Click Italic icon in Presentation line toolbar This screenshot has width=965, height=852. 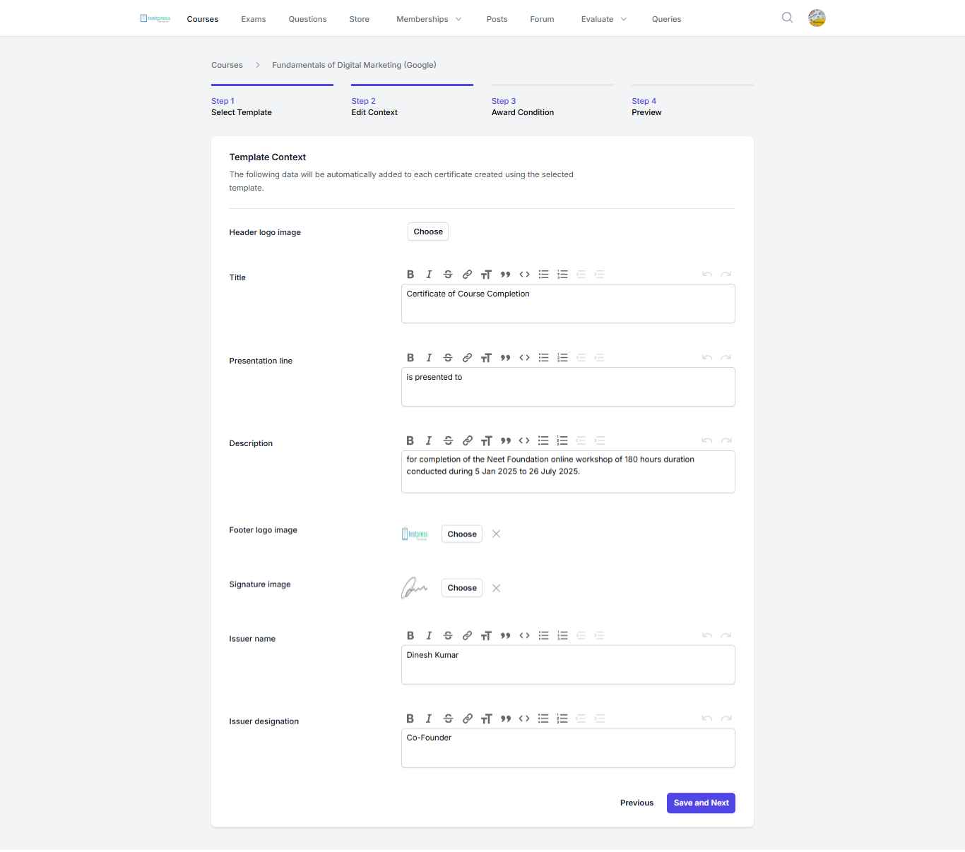pyautogui.click(x=429, y=358)
